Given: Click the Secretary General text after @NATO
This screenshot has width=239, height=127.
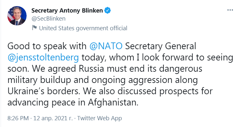Looking at the screenshot, I should coord(161,46).
